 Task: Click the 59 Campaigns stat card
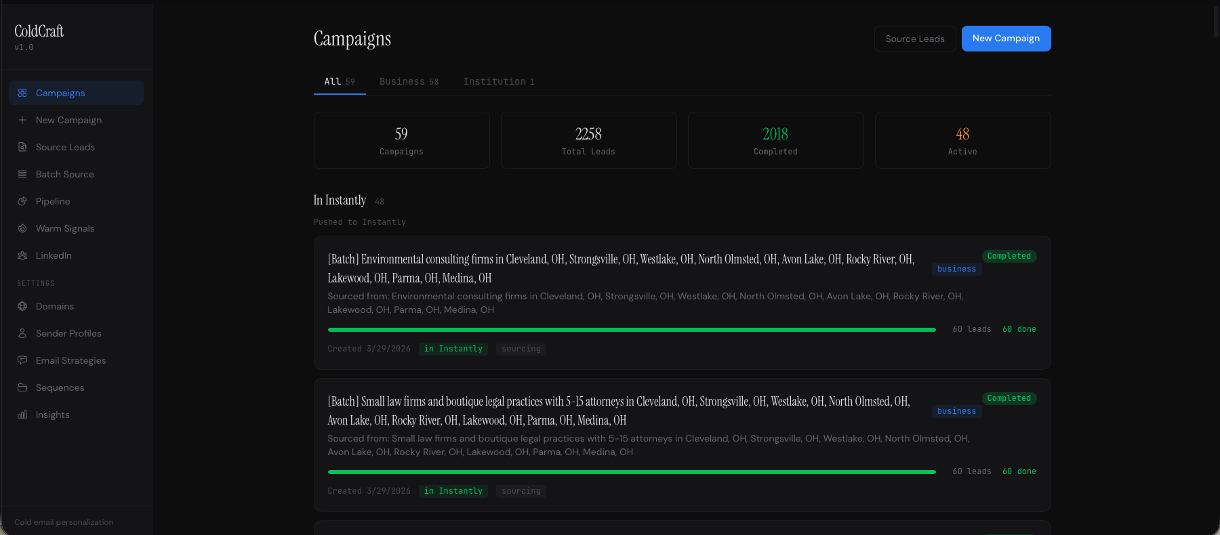(x=401, y=140)
